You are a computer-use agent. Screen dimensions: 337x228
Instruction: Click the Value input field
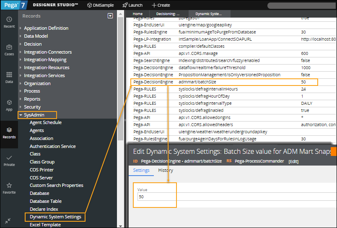point(236,197)
